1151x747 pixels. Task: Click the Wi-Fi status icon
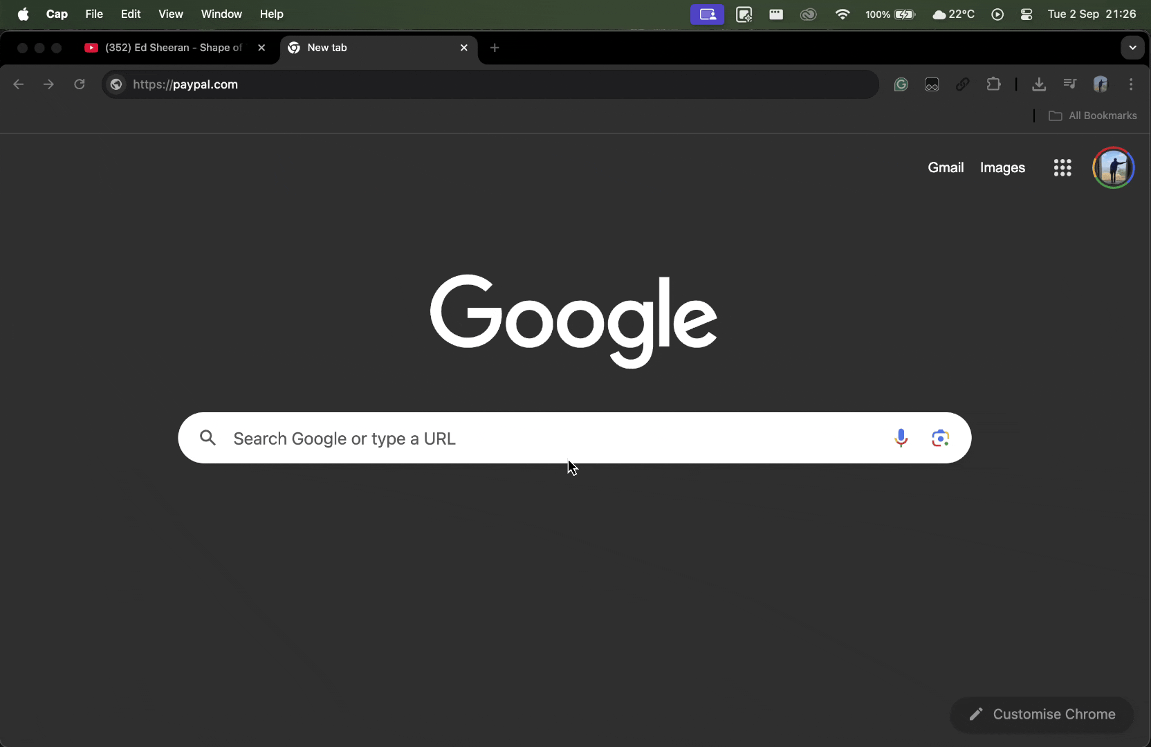pyautogui.click(x=842, y=14)
